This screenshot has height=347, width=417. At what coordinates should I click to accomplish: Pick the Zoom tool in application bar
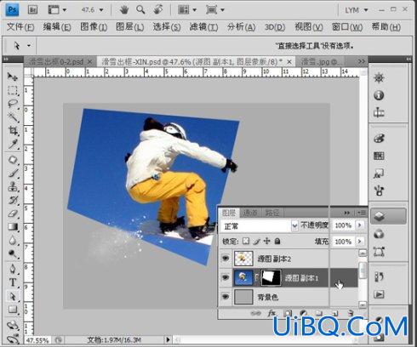(140, 10)
